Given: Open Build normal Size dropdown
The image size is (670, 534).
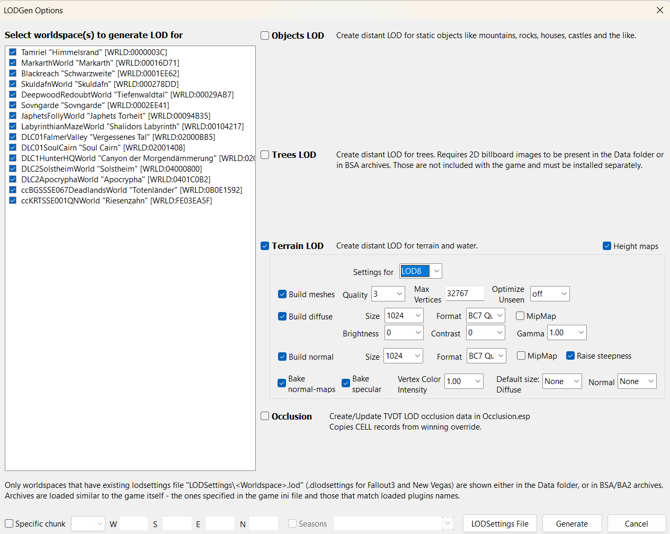Looking at the screenshot, I should click(403, 356).
